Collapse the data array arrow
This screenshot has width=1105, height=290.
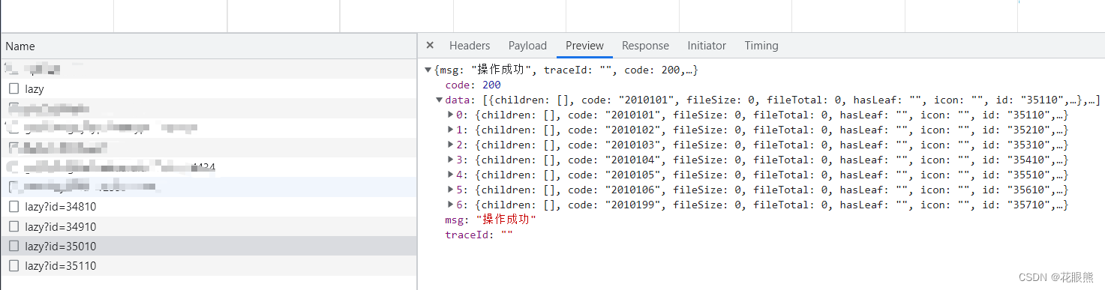(x=440, y=100)
